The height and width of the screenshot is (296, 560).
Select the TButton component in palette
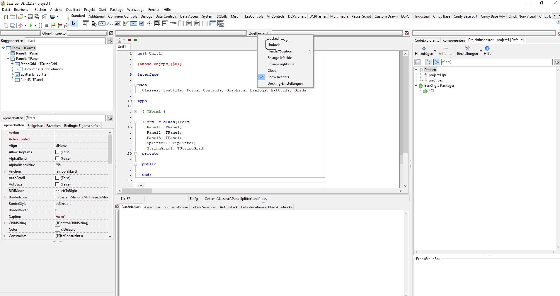[102, 23]
